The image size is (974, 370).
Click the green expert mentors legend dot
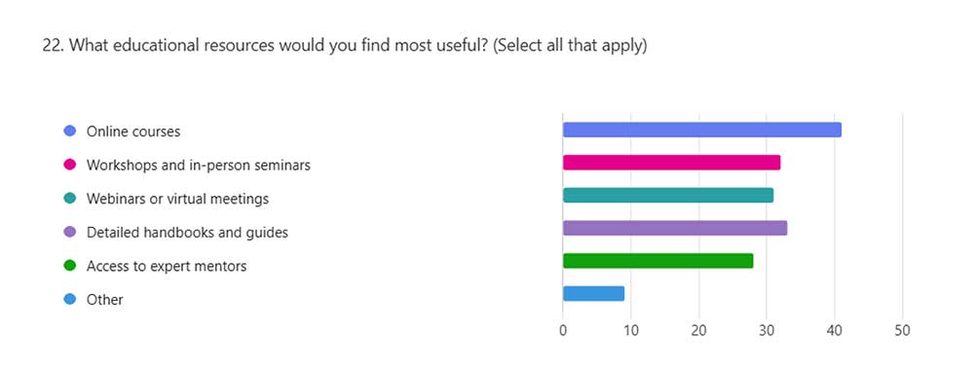tap(70, 266)
